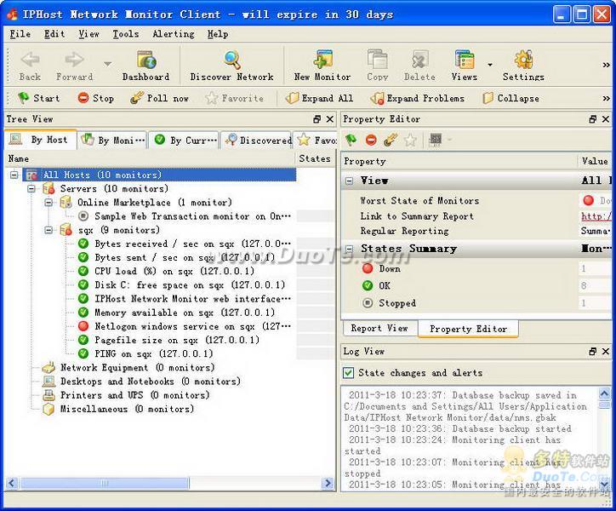
Task: Open the Dashboard
Action: 145,66
